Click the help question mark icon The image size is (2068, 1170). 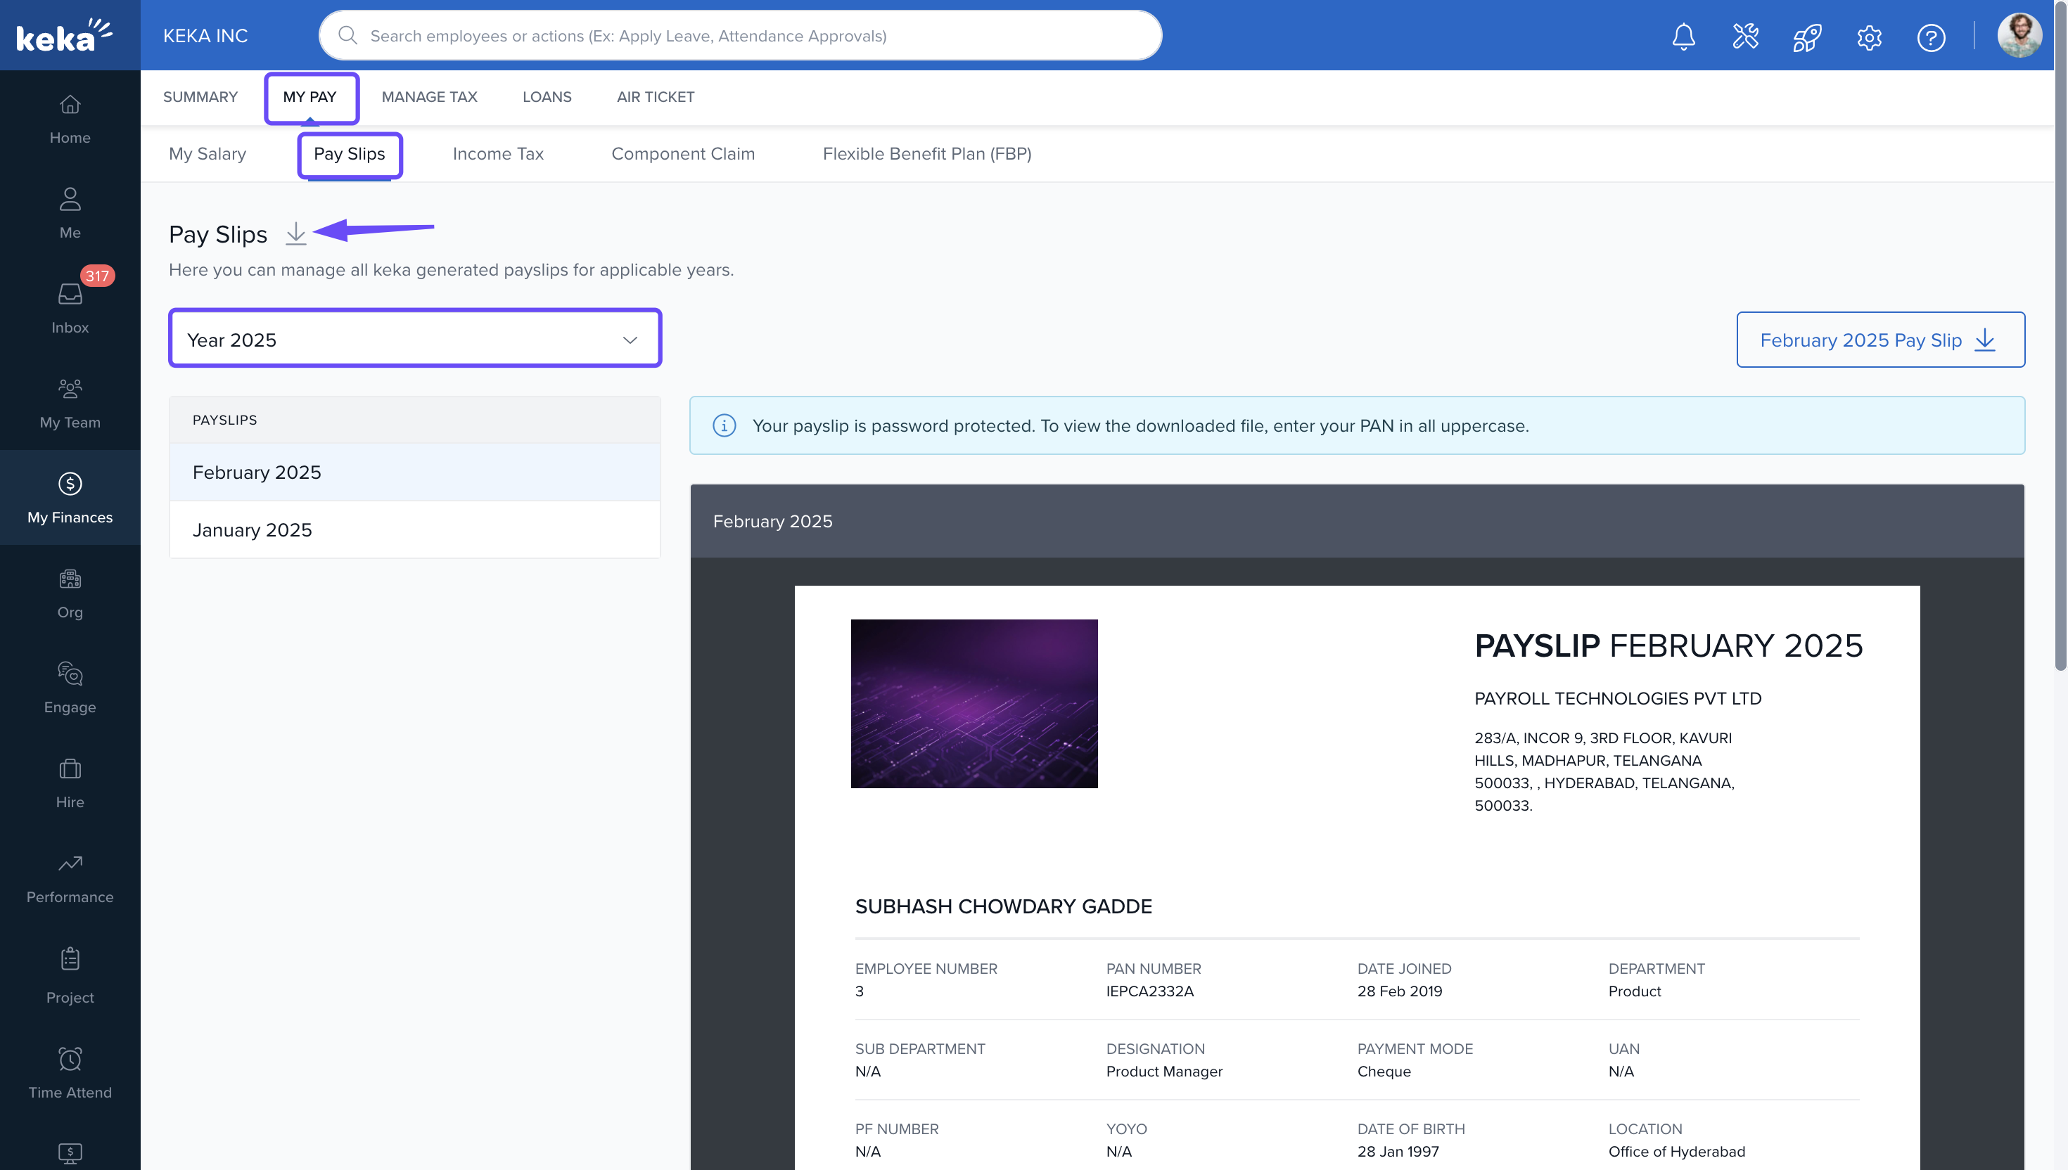(1931, 37)
